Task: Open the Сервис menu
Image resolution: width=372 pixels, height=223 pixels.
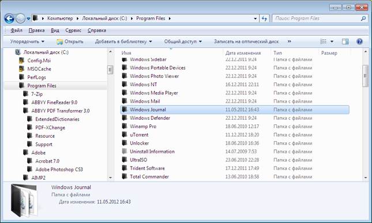Action: (73, 31)
